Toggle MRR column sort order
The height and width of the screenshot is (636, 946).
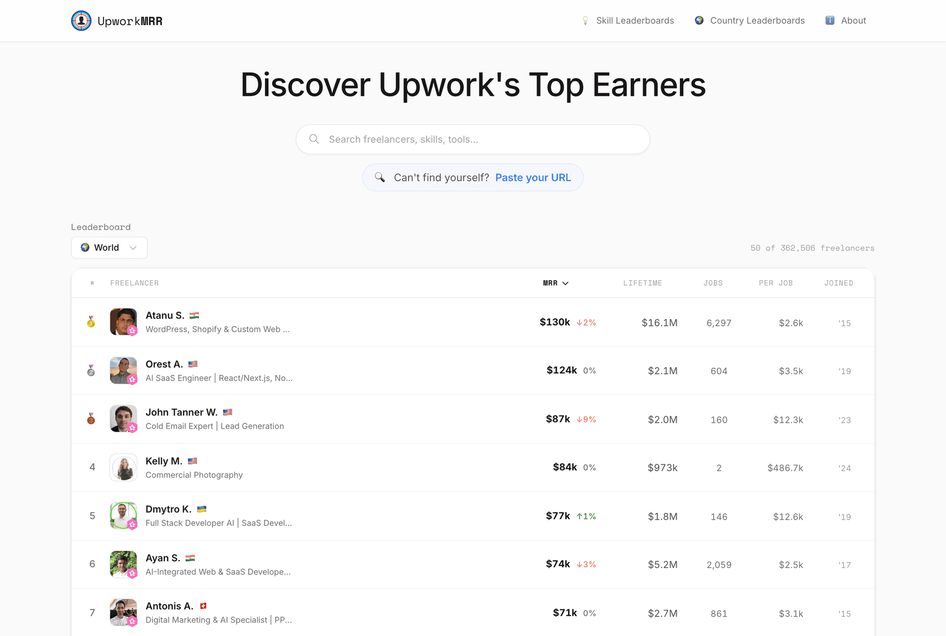555,283
